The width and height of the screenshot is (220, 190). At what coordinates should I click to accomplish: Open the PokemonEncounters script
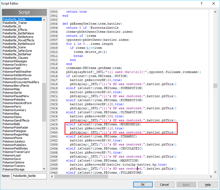pyautogui.click(x=16, y=79)
